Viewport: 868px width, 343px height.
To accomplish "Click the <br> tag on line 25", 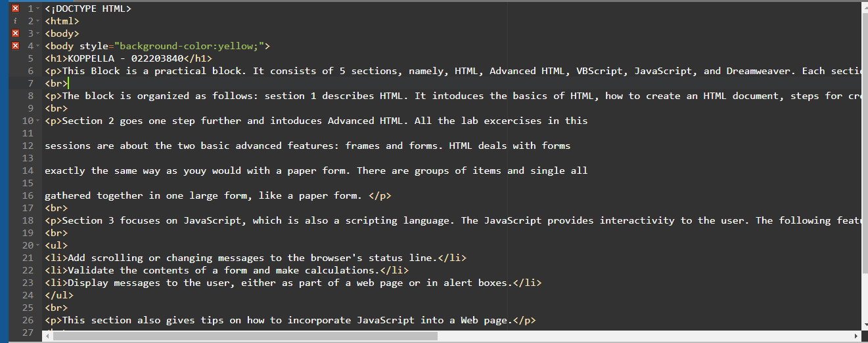I will (x=56, y=308).
